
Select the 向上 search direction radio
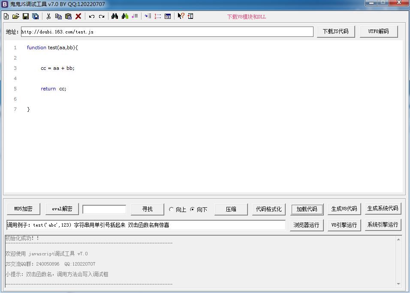coord(171,209)
